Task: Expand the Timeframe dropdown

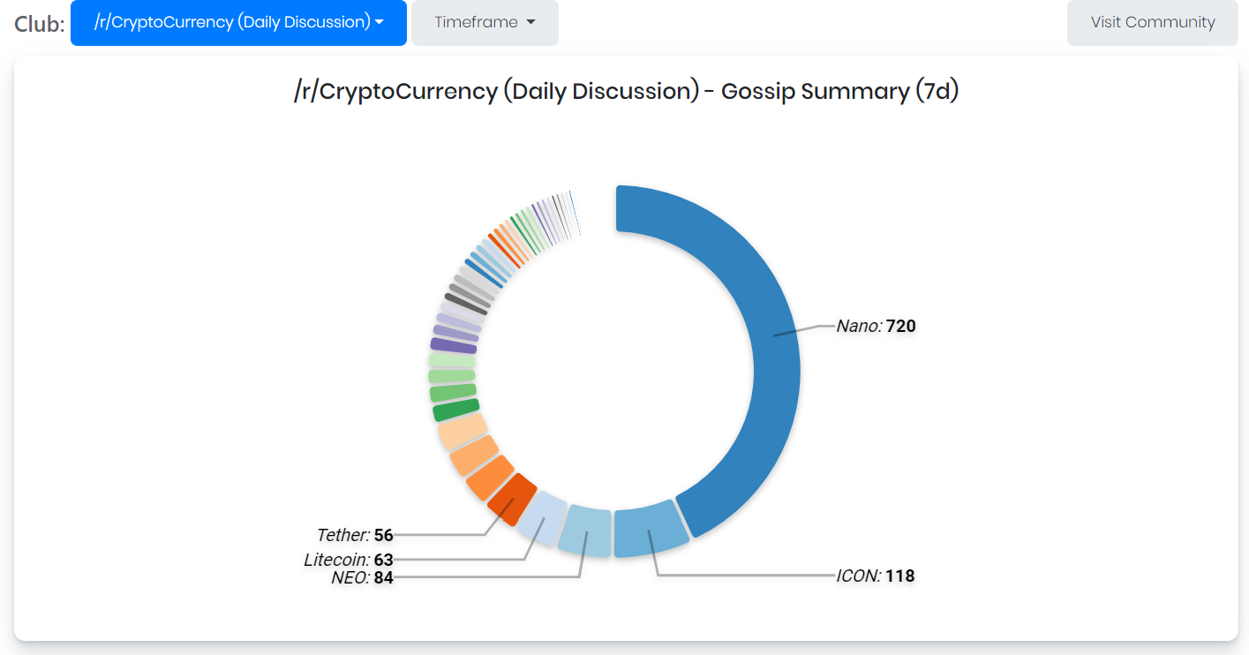Action: 485,23
